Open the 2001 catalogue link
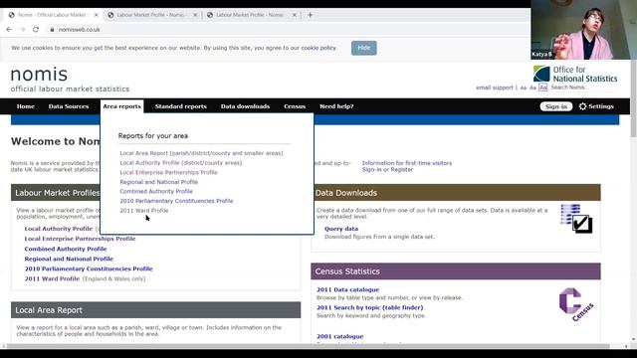The height and width of the screenshot is (358, 637). click(340, 336)
